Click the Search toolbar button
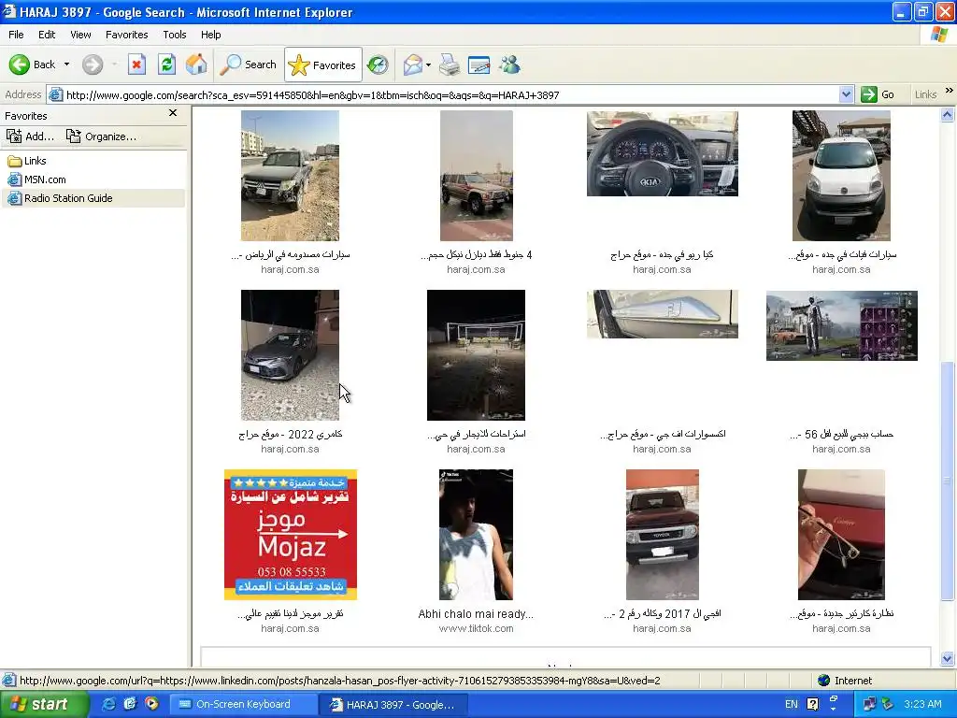The width and height of the screenshot is (957, 718). [248, 65]
